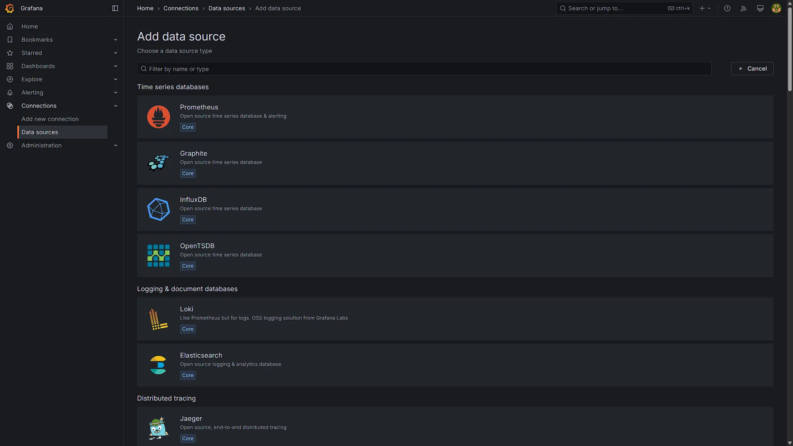793x446 pixels.
Task: Focus the Search or jump to box
Action: pos(624,8)
